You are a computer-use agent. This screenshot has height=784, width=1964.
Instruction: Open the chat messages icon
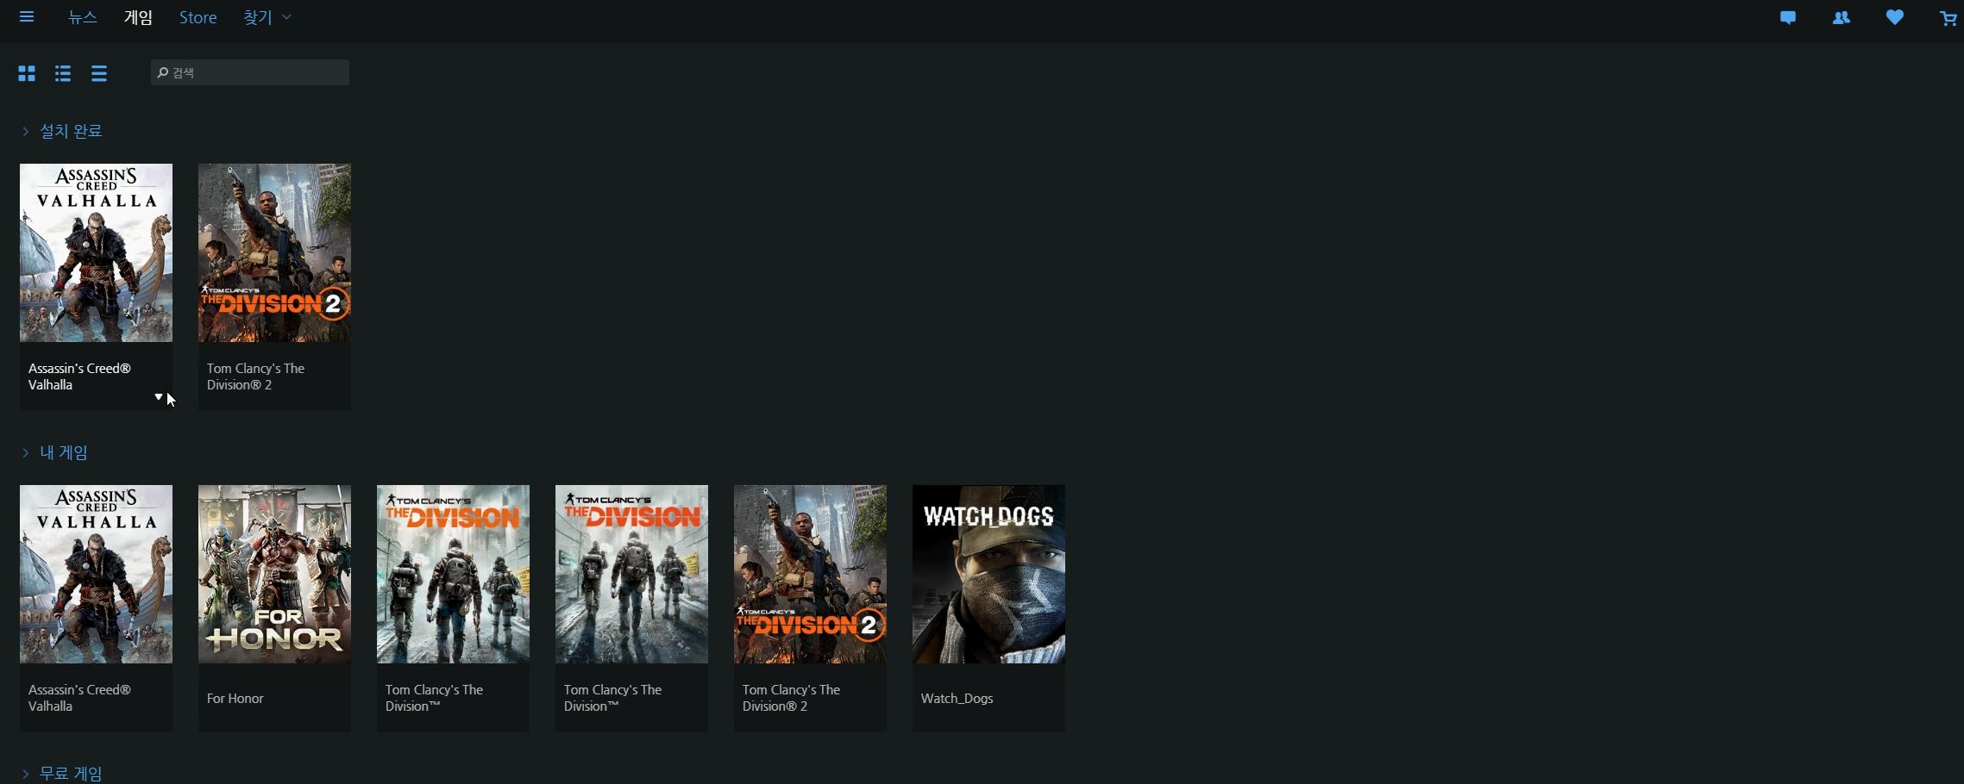(x=1788, y=17)
